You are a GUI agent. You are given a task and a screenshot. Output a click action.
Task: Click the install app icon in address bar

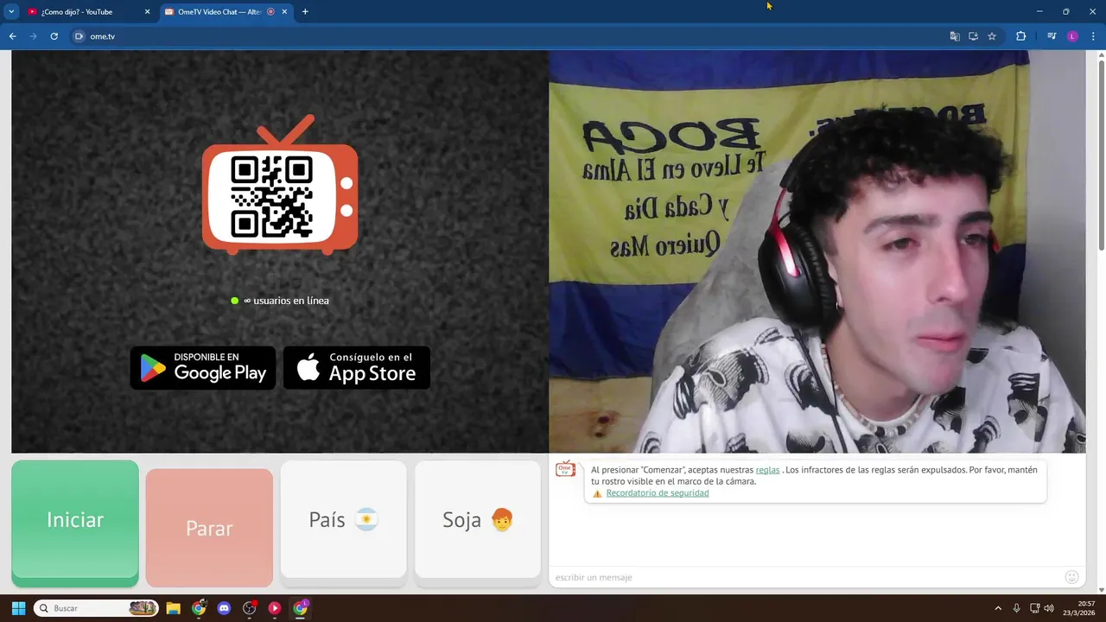[x=973, y=36]
